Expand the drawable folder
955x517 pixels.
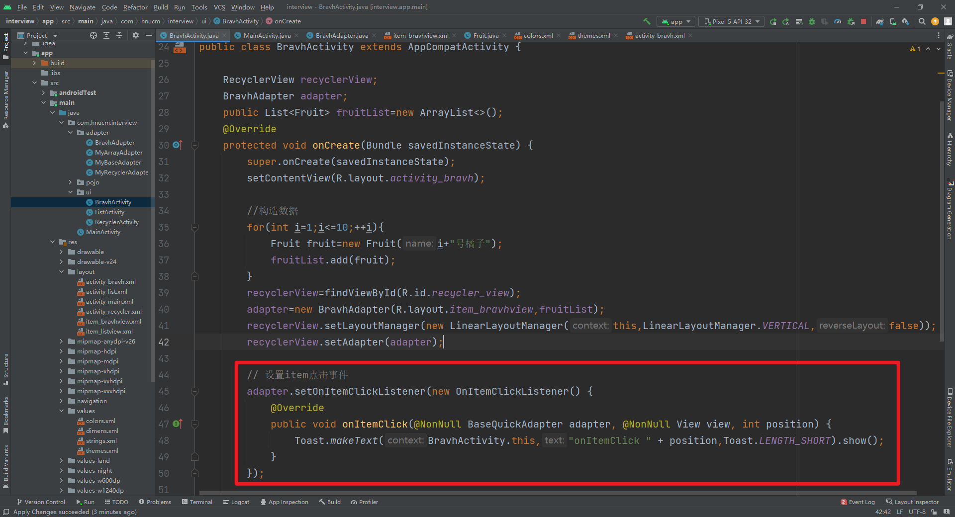click(61, 252)
